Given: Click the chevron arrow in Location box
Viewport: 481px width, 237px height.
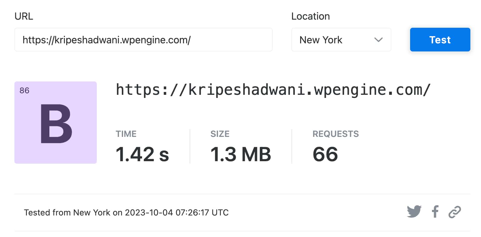Looking at the screenshot, I should pos(378,40).
